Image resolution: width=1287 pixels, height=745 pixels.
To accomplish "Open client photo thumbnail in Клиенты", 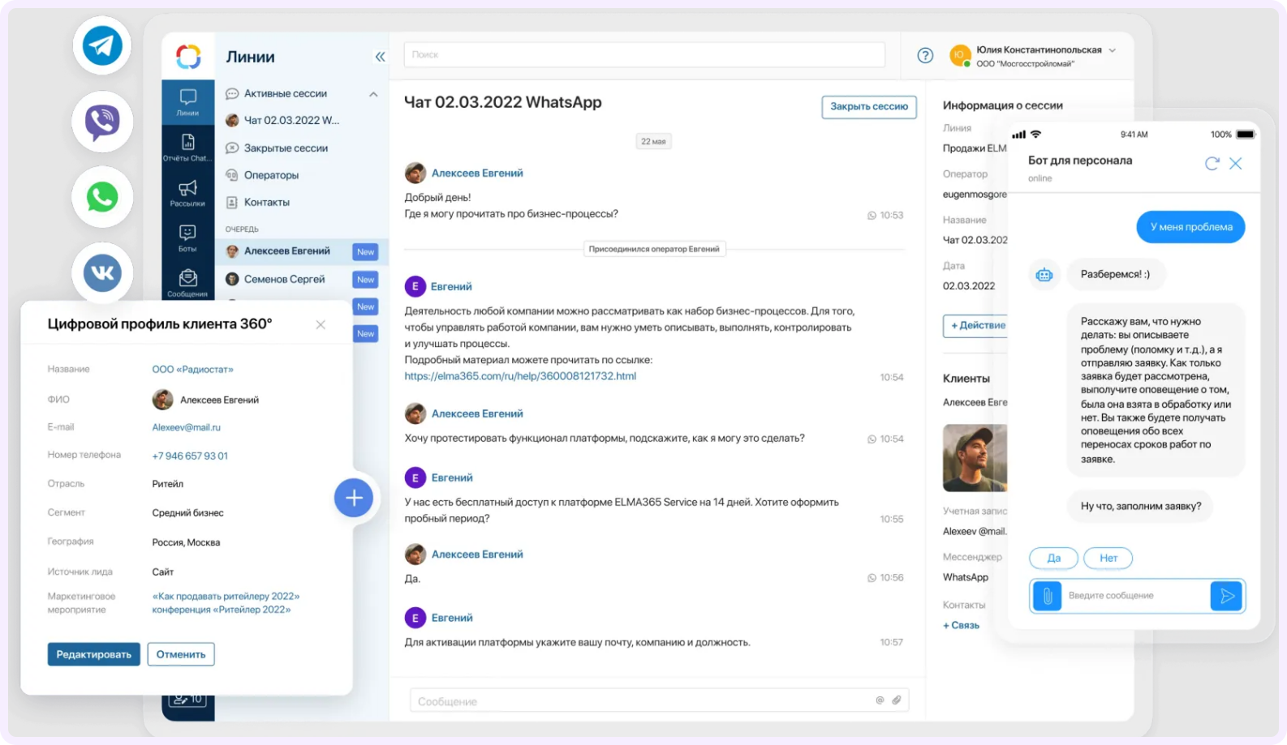I will tap(975, 458).
